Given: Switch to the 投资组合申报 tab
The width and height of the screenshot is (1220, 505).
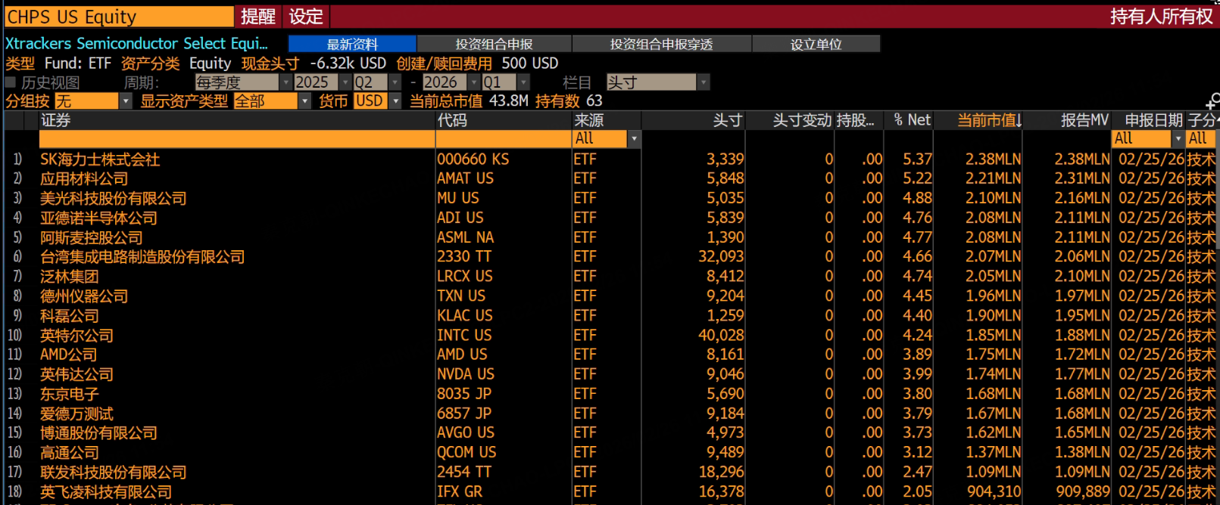Looking at the screenshot, I should (x=494, y=45).
